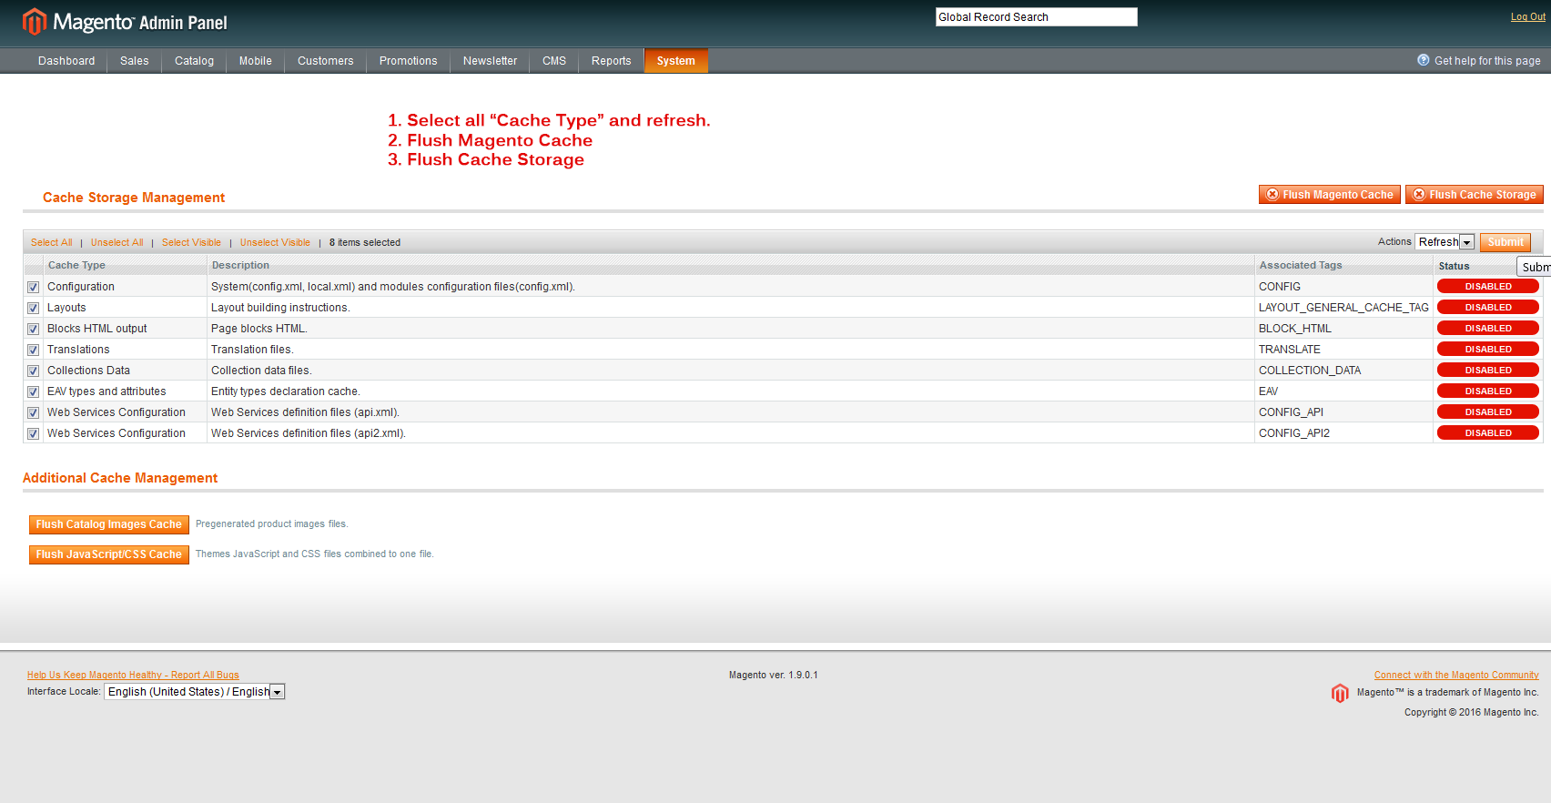Open Report All Bugs link
The width and height of the screenshot is (1551, 803).
[133, 675]
